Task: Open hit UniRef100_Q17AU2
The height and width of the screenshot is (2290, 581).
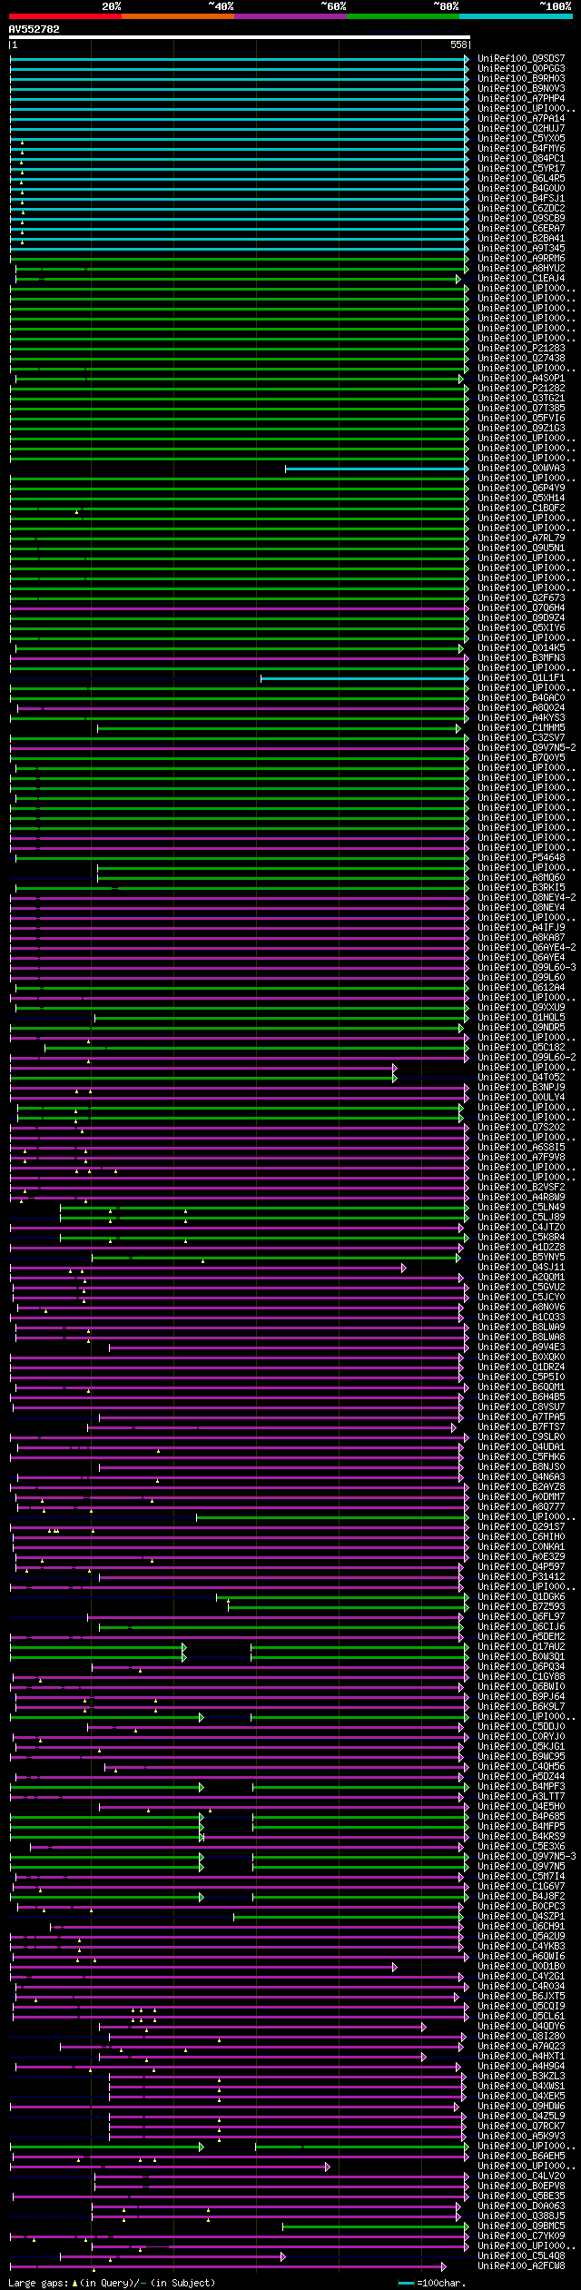Action: click(x=521, y=1647)
